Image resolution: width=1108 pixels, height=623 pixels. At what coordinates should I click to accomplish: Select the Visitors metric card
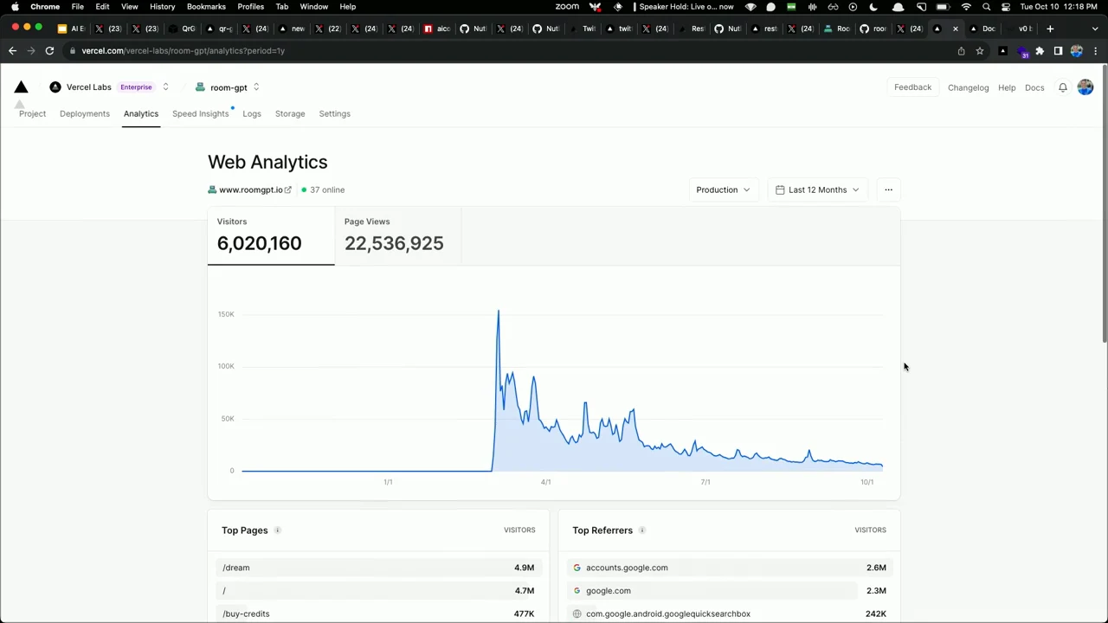pyautogui.click(x=271, y=235)
